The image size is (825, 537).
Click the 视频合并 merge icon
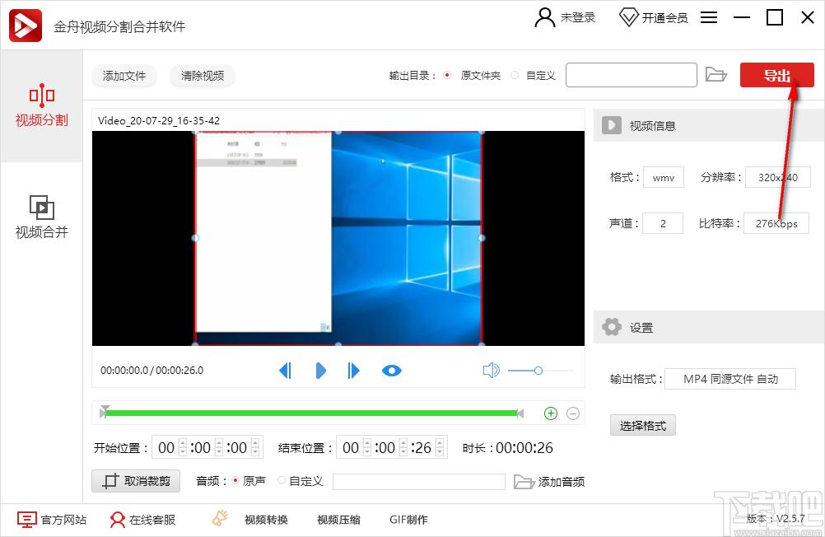point(42,207)
